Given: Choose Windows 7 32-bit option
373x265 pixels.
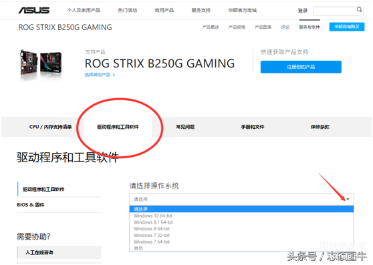Looking at the screenshot, I should click(241, 236).
